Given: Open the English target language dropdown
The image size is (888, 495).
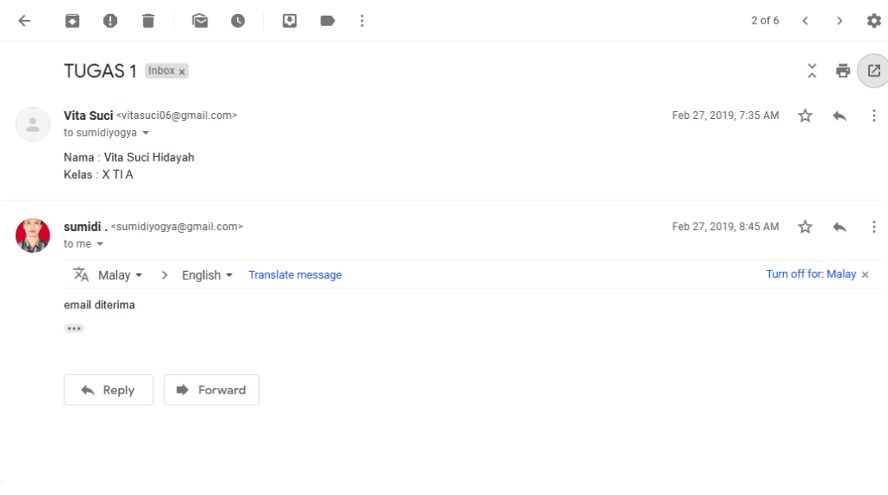Looking at the screenshot, I should click(207, 275).
